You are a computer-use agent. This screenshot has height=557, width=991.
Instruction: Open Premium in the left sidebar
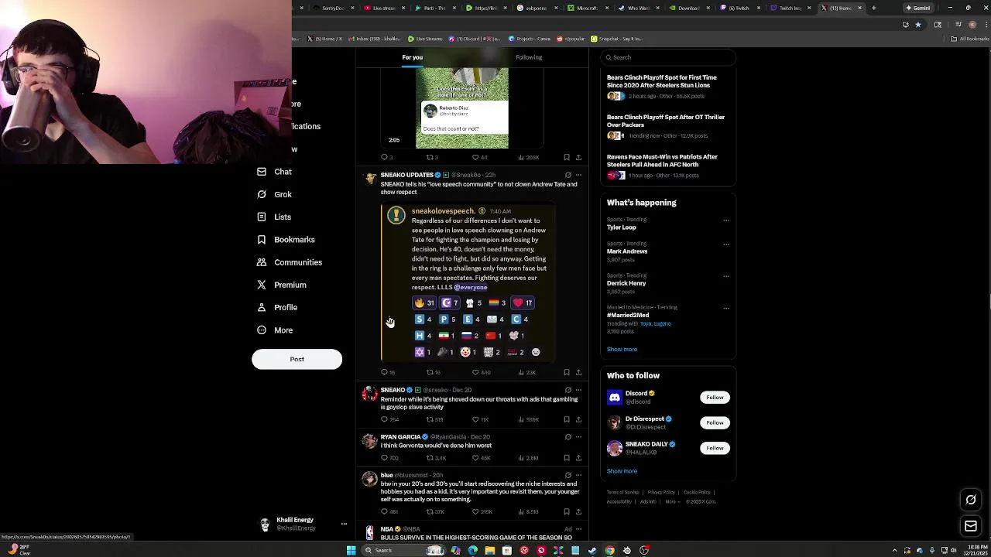(281, 285)
